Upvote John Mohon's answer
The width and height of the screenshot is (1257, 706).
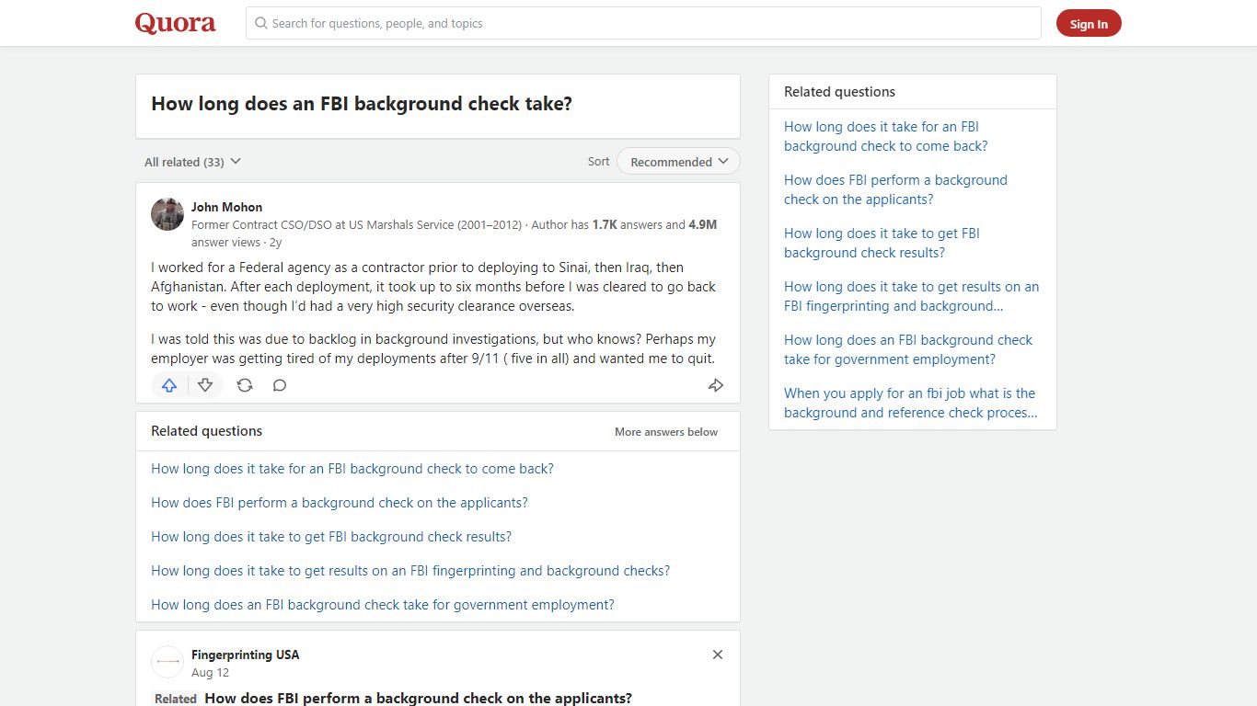pyautogui.click(x=169, y=385)
